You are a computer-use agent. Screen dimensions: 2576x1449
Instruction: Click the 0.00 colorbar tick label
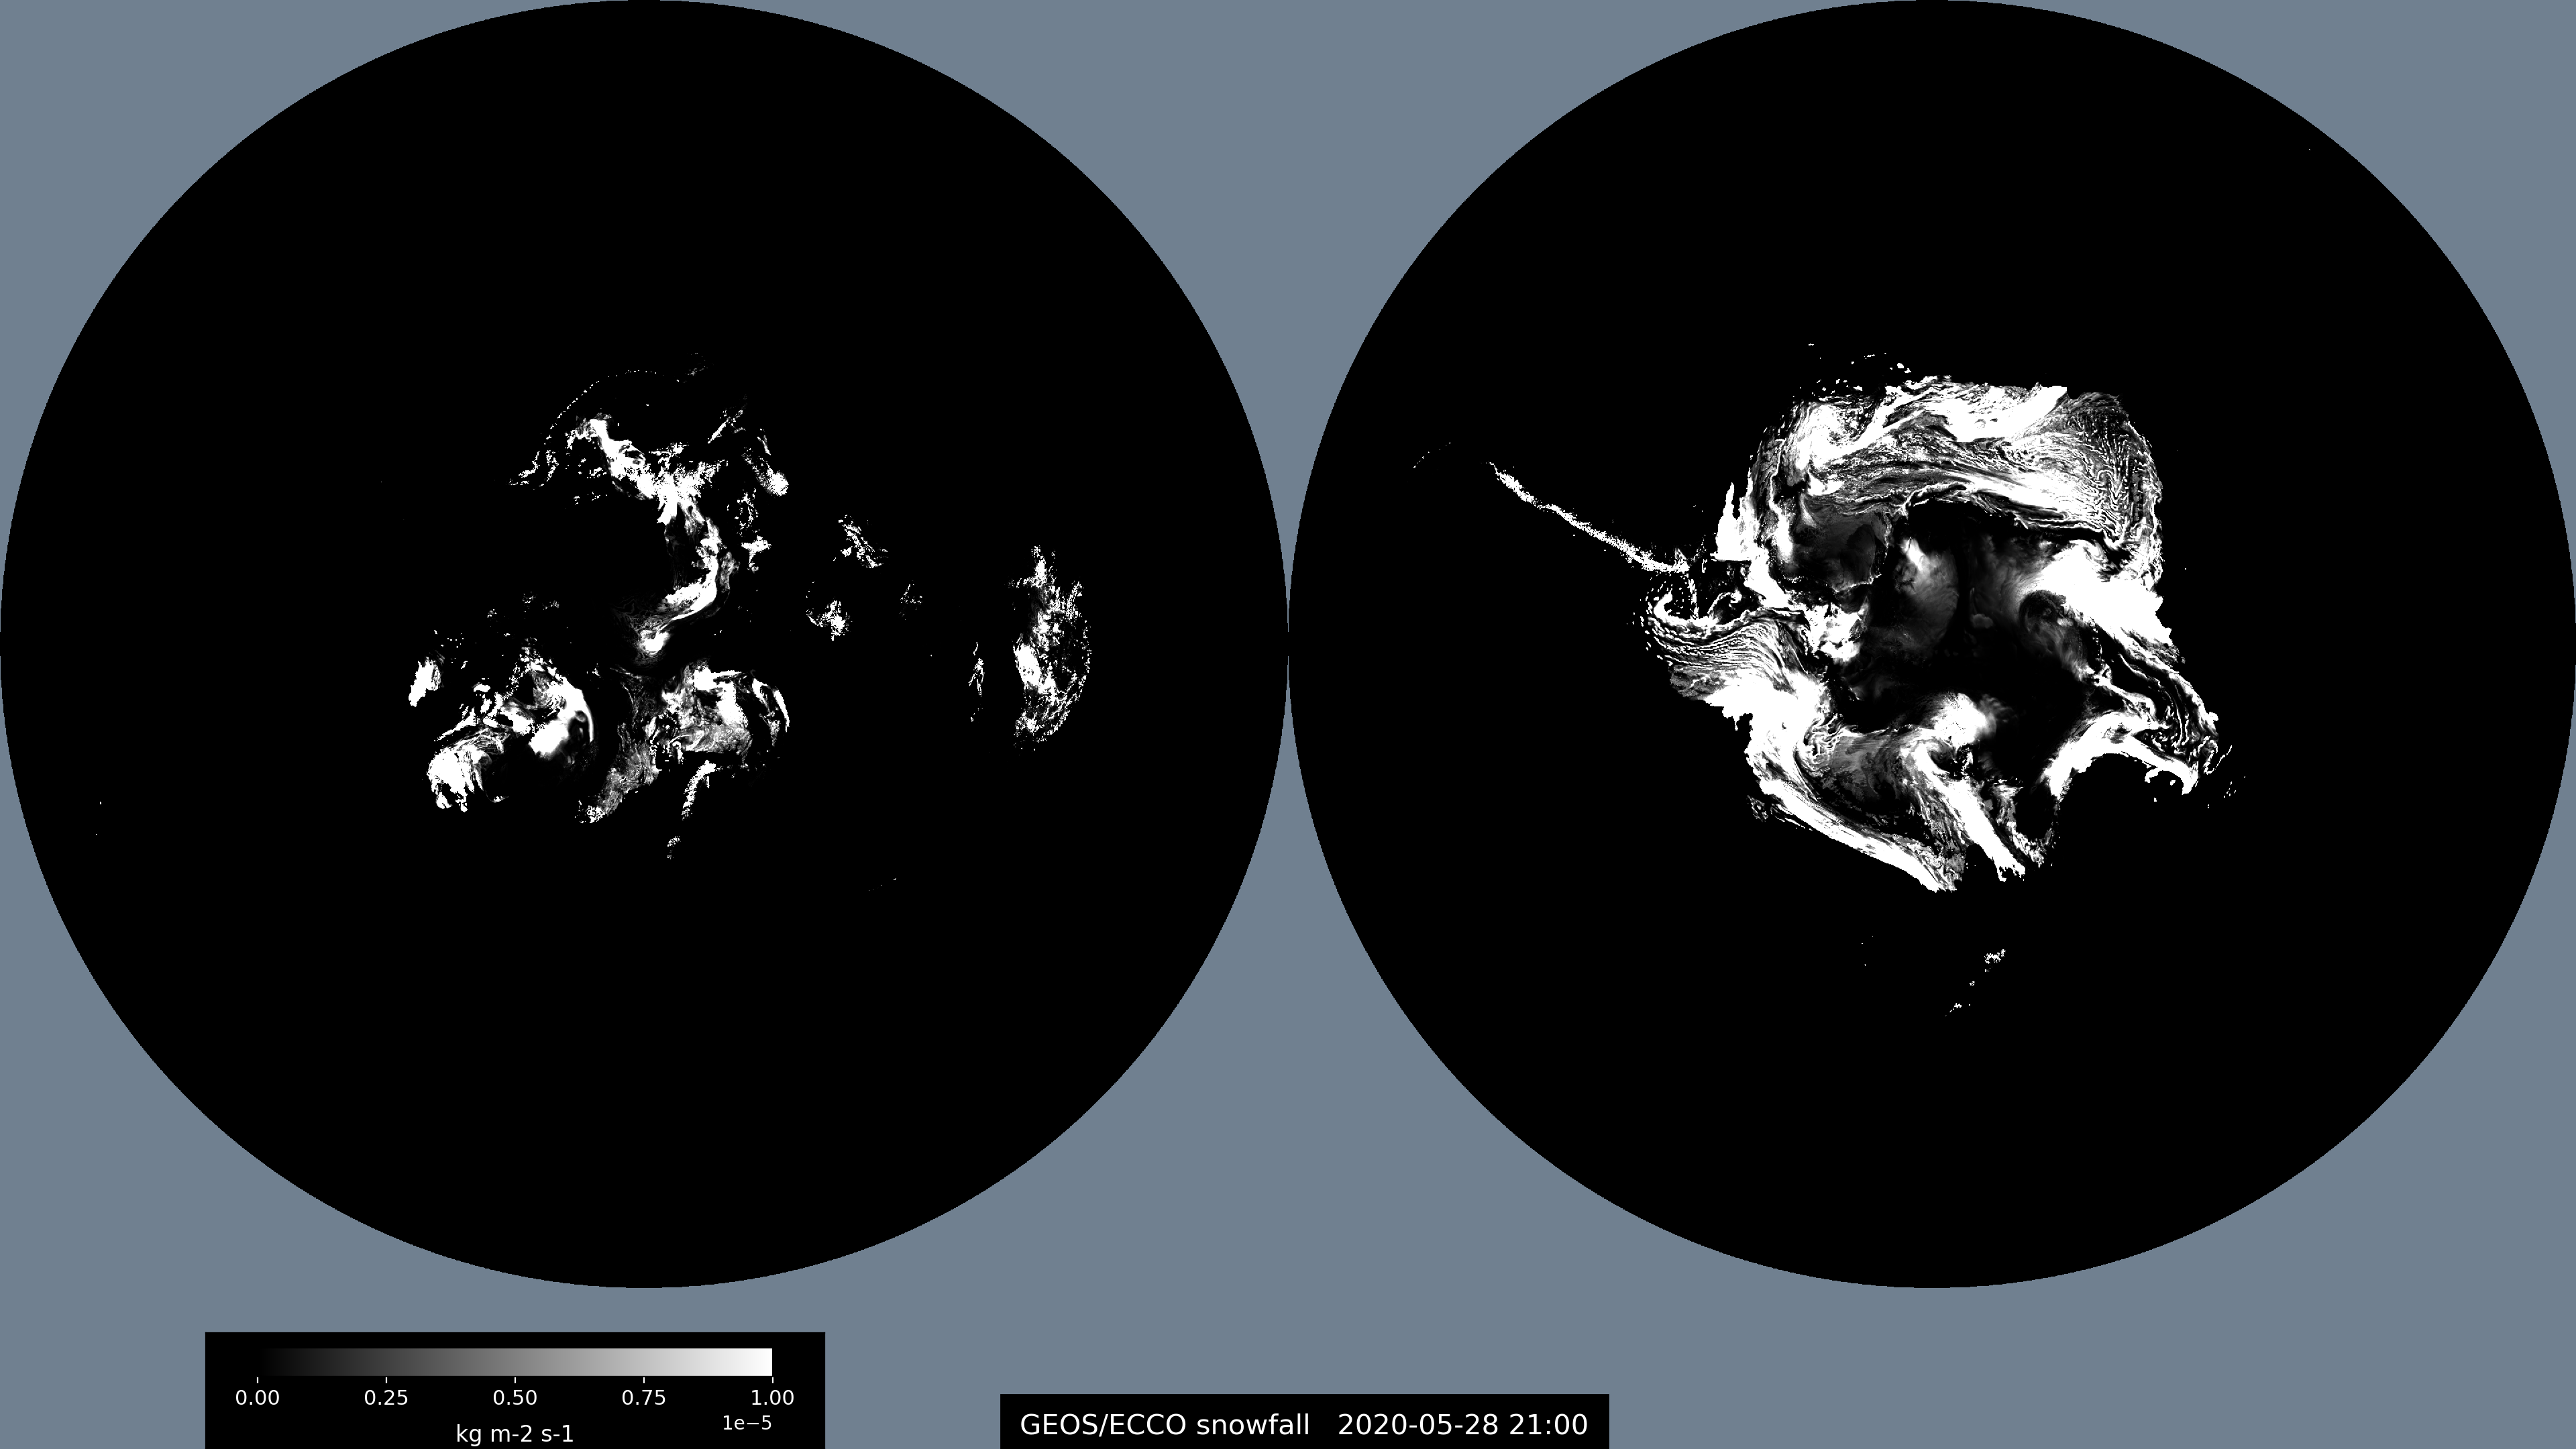pyautogui.click(x=257, y=1398)
